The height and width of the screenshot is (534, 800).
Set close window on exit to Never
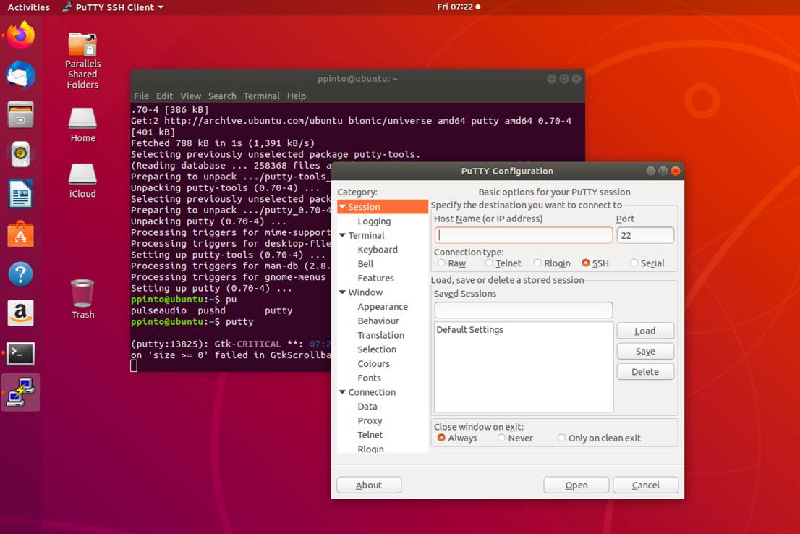(500, 438)
